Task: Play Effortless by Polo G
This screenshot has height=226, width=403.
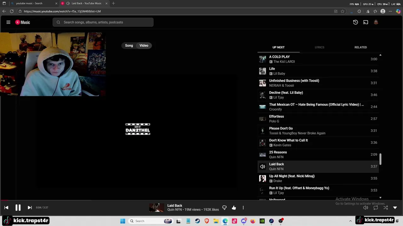Action: pos(318,119)
